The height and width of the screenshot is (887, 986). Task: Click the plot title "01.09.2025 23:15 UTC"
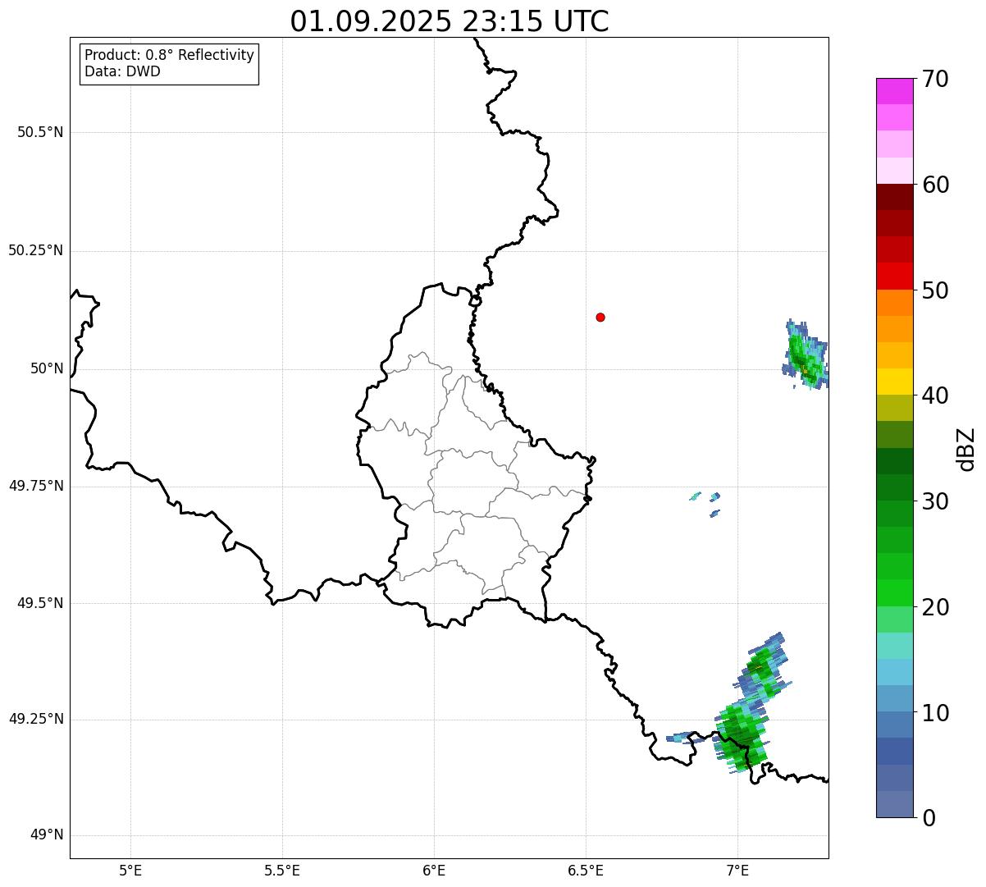(450, 21)
